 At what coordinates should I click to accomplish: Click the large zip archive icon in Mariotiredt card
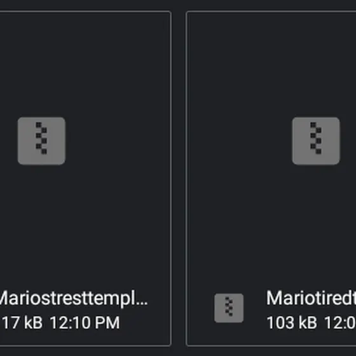316,141
